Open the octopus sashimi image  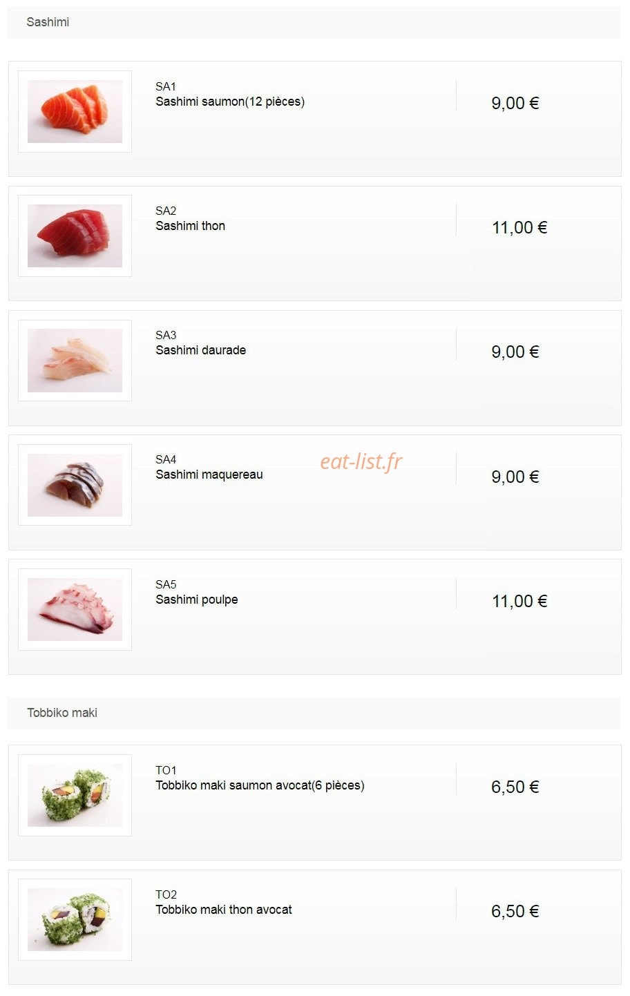(x=75, y=609)
